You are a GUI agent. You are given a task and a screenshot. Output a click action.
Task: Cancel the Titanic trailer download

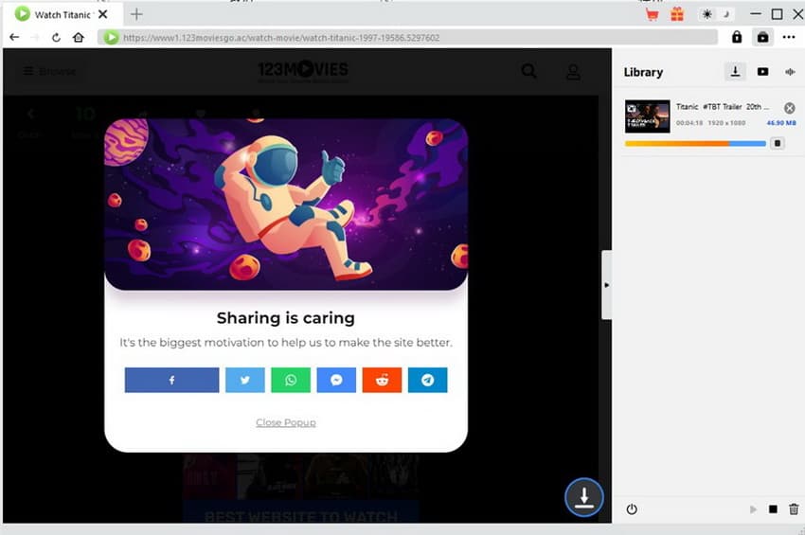pyautogui.click(x=790, y=108)
